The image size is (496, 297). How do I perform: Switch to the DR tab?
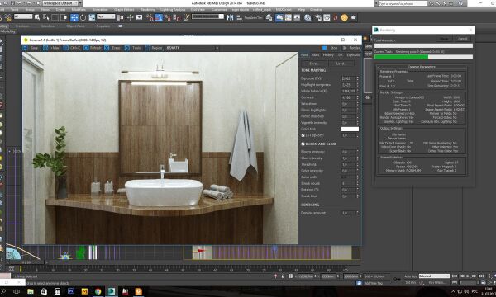[341, 55]
